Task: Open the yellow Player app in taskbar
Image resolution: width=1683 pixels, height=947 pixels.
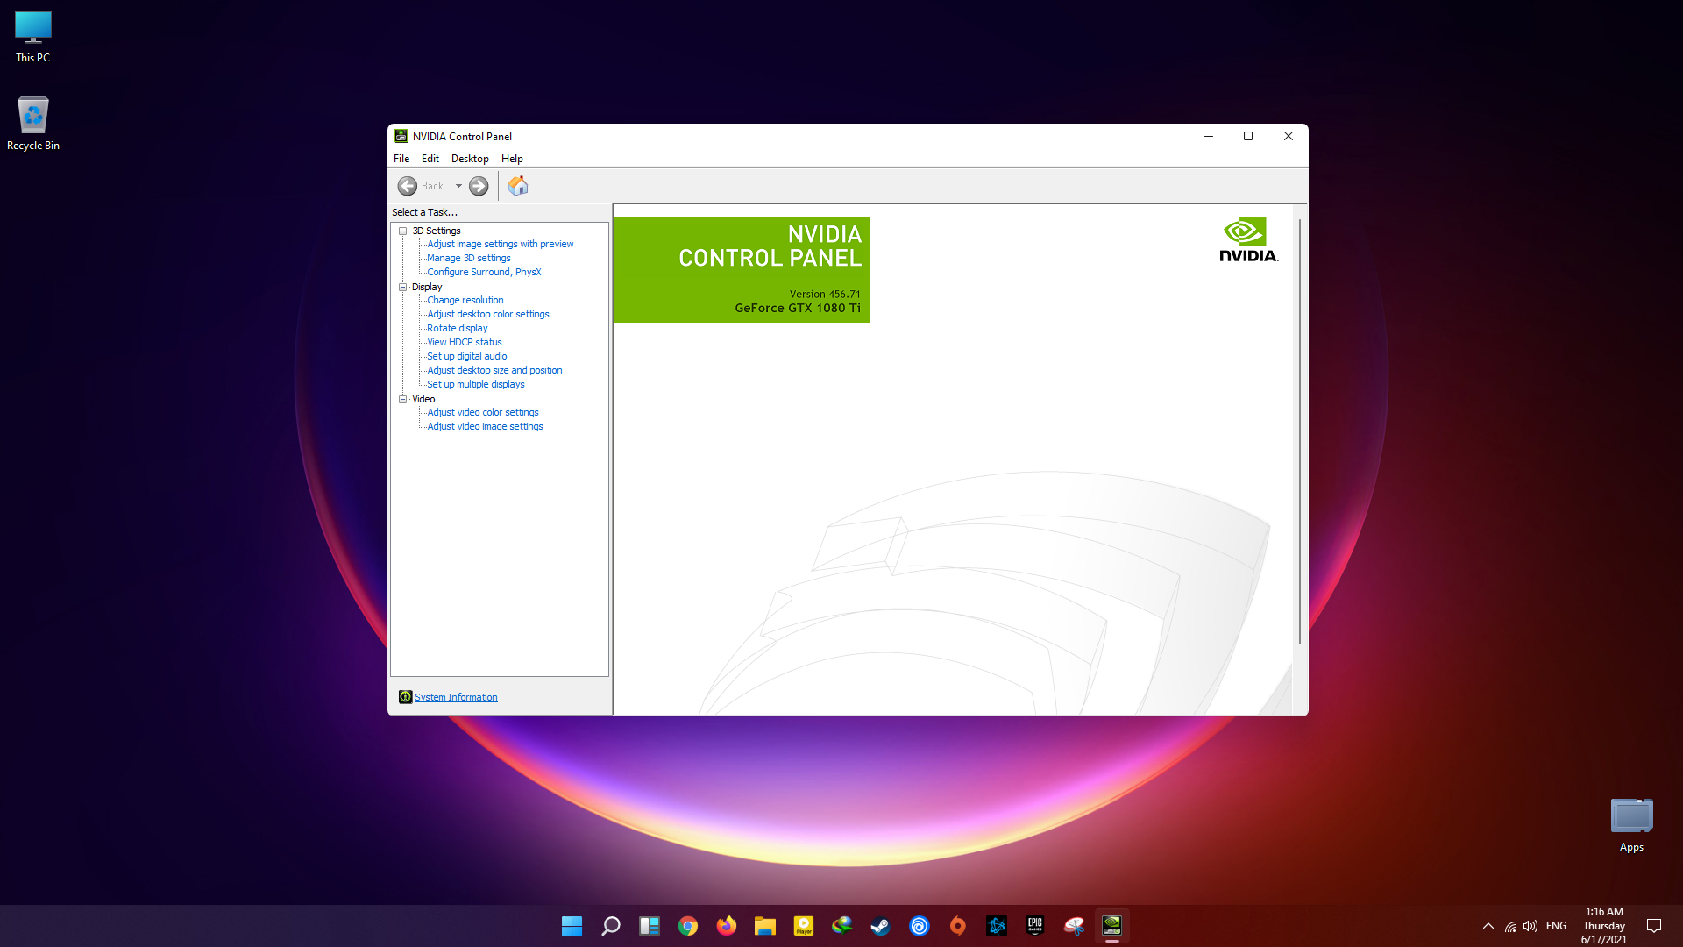Action: click(804, 926)
